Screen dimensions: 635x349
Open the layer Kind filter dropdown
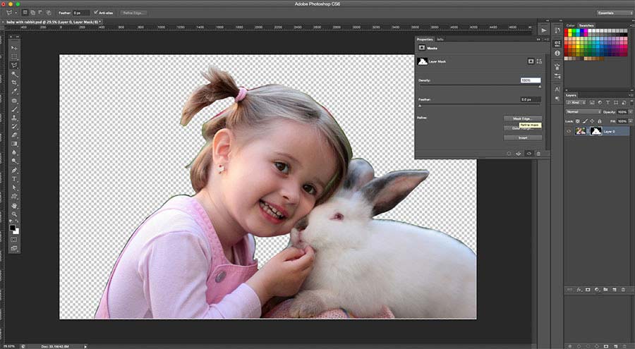coord(575,103)
